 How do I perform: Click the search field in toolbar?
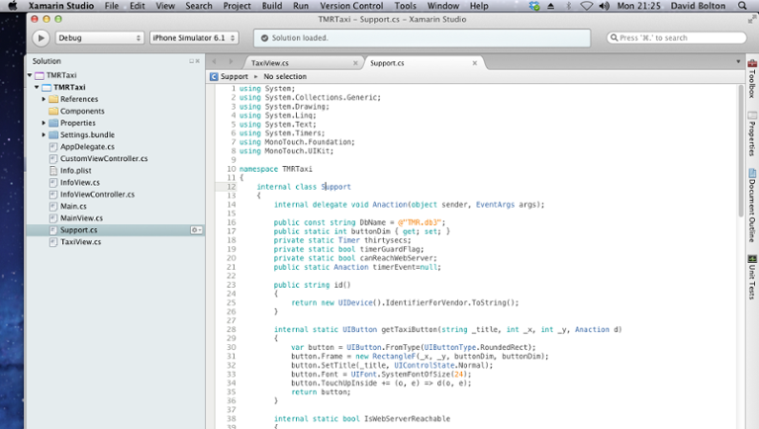click(x=676, y=38)
